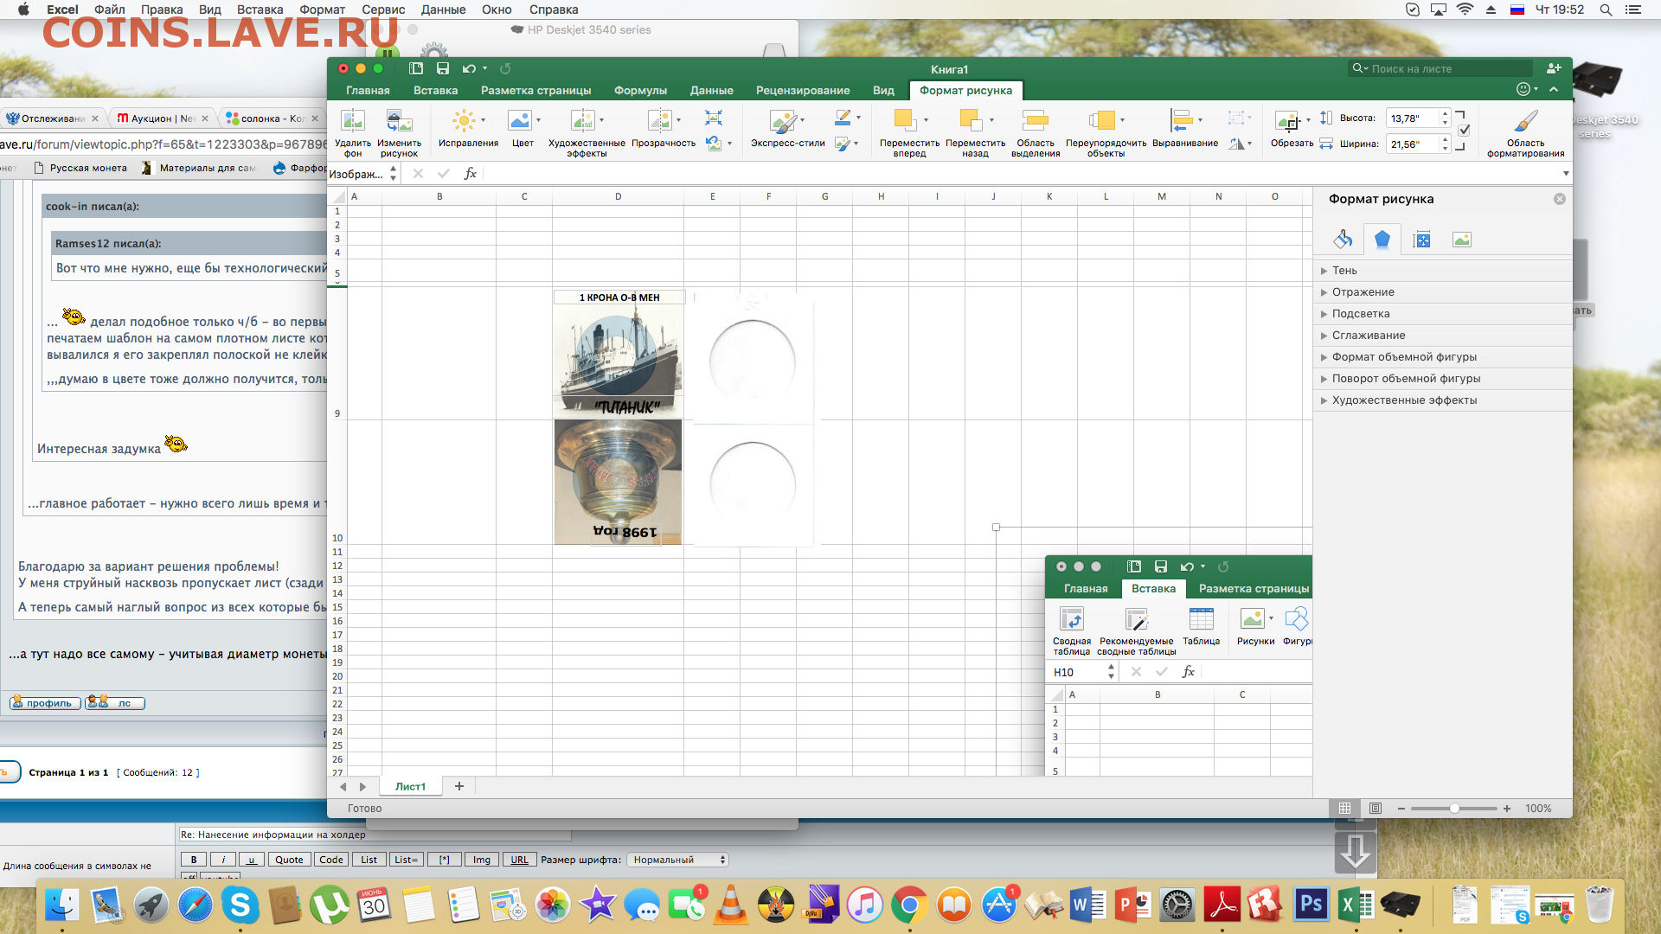Open the Quick Styles (Экспресс-стили) gallery icon
Image resolution: width=1661 pixels, height=934 pixels.
coord(783,120)
